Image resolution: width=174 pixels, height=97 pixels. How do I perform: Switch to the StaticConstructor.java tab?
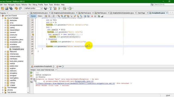40,13
